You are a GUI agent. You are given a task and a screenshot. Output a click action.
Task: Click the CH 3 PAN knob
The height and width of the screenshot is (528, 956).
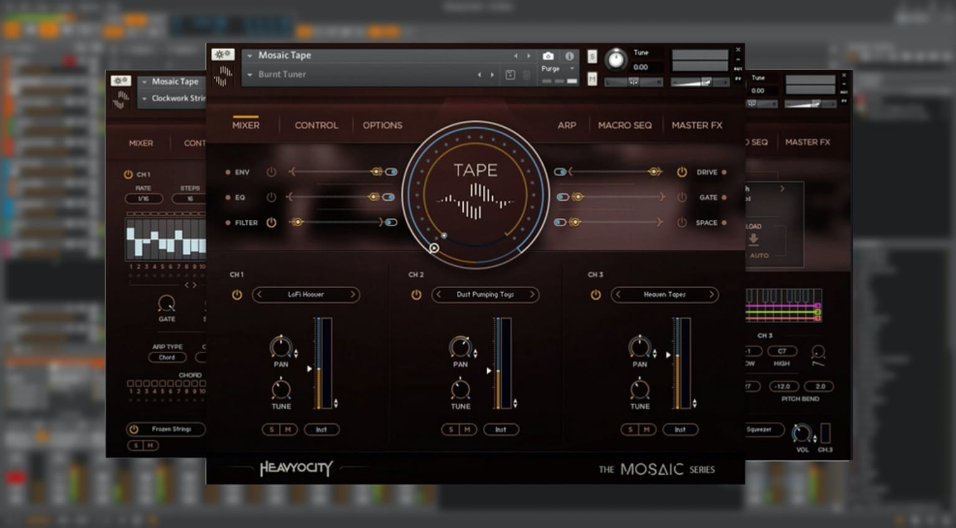639,347
